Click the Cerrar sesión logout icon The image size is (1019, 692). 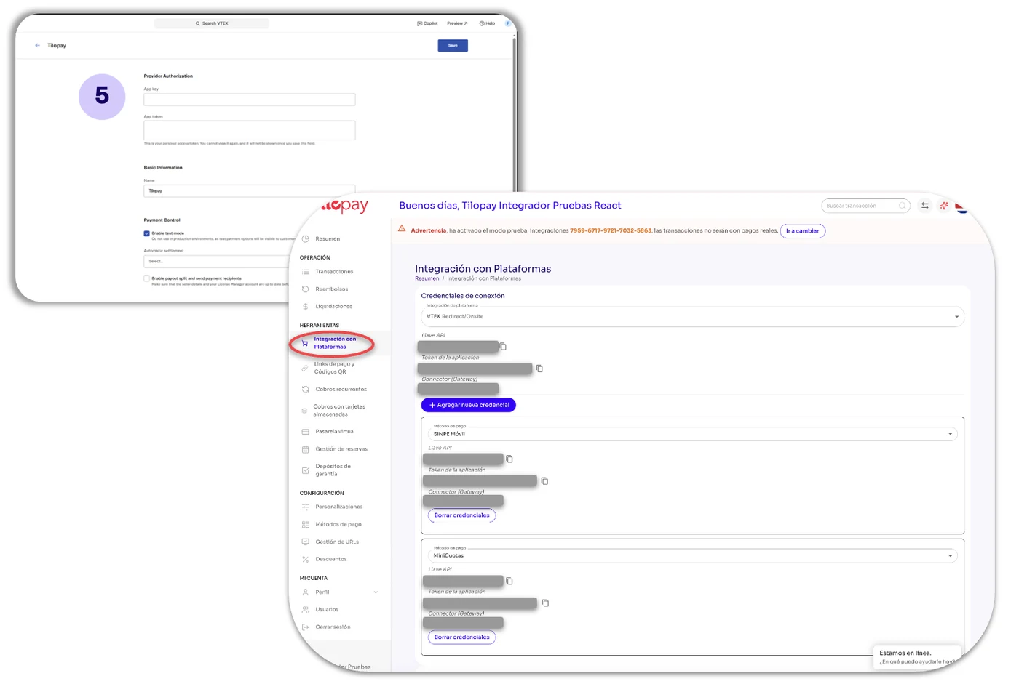click(306, 627)
